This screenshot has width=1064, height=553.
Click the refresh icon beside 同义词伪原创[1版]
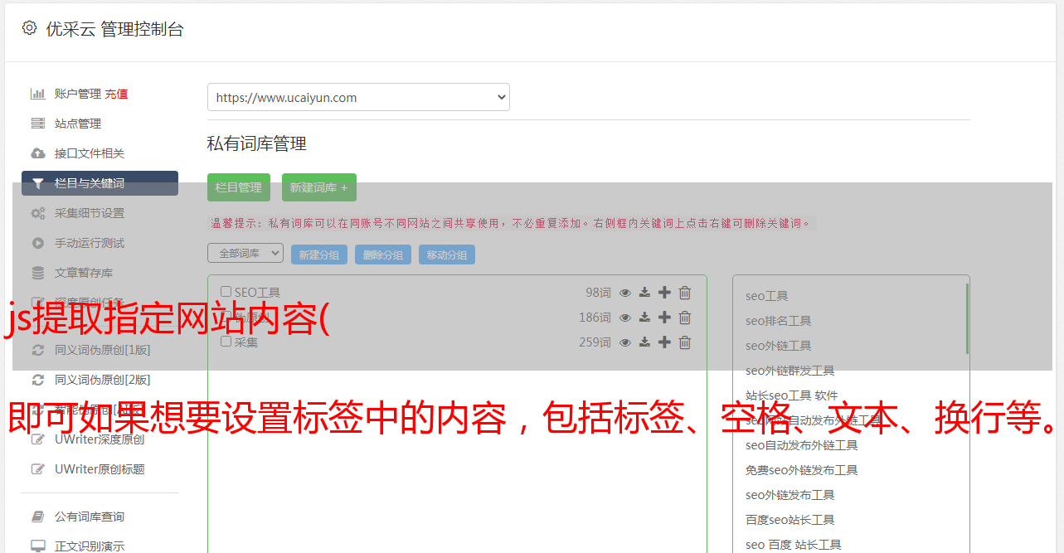[x=38, y=350]
